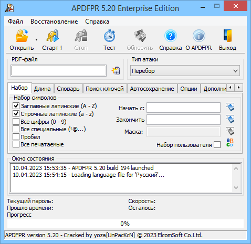Viewport: 251px width, 244px height.
Task: Run the Тест benchmark icon
Action: tap(109, 36)
